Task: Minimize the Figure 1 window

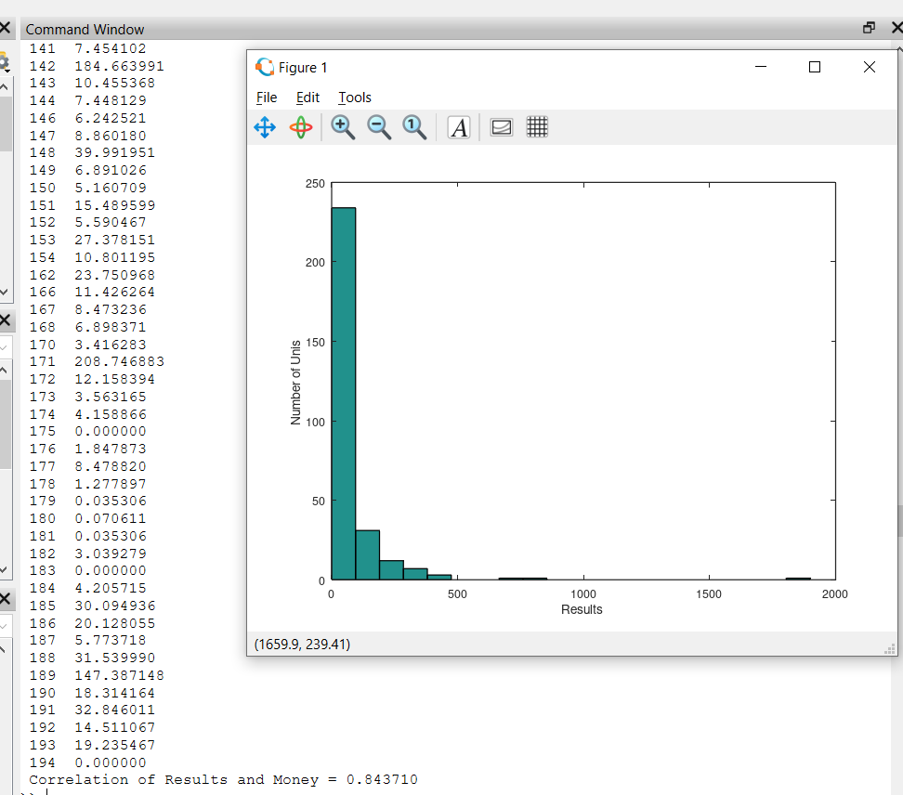Action: pyautogui.click(x=761, y=67)
